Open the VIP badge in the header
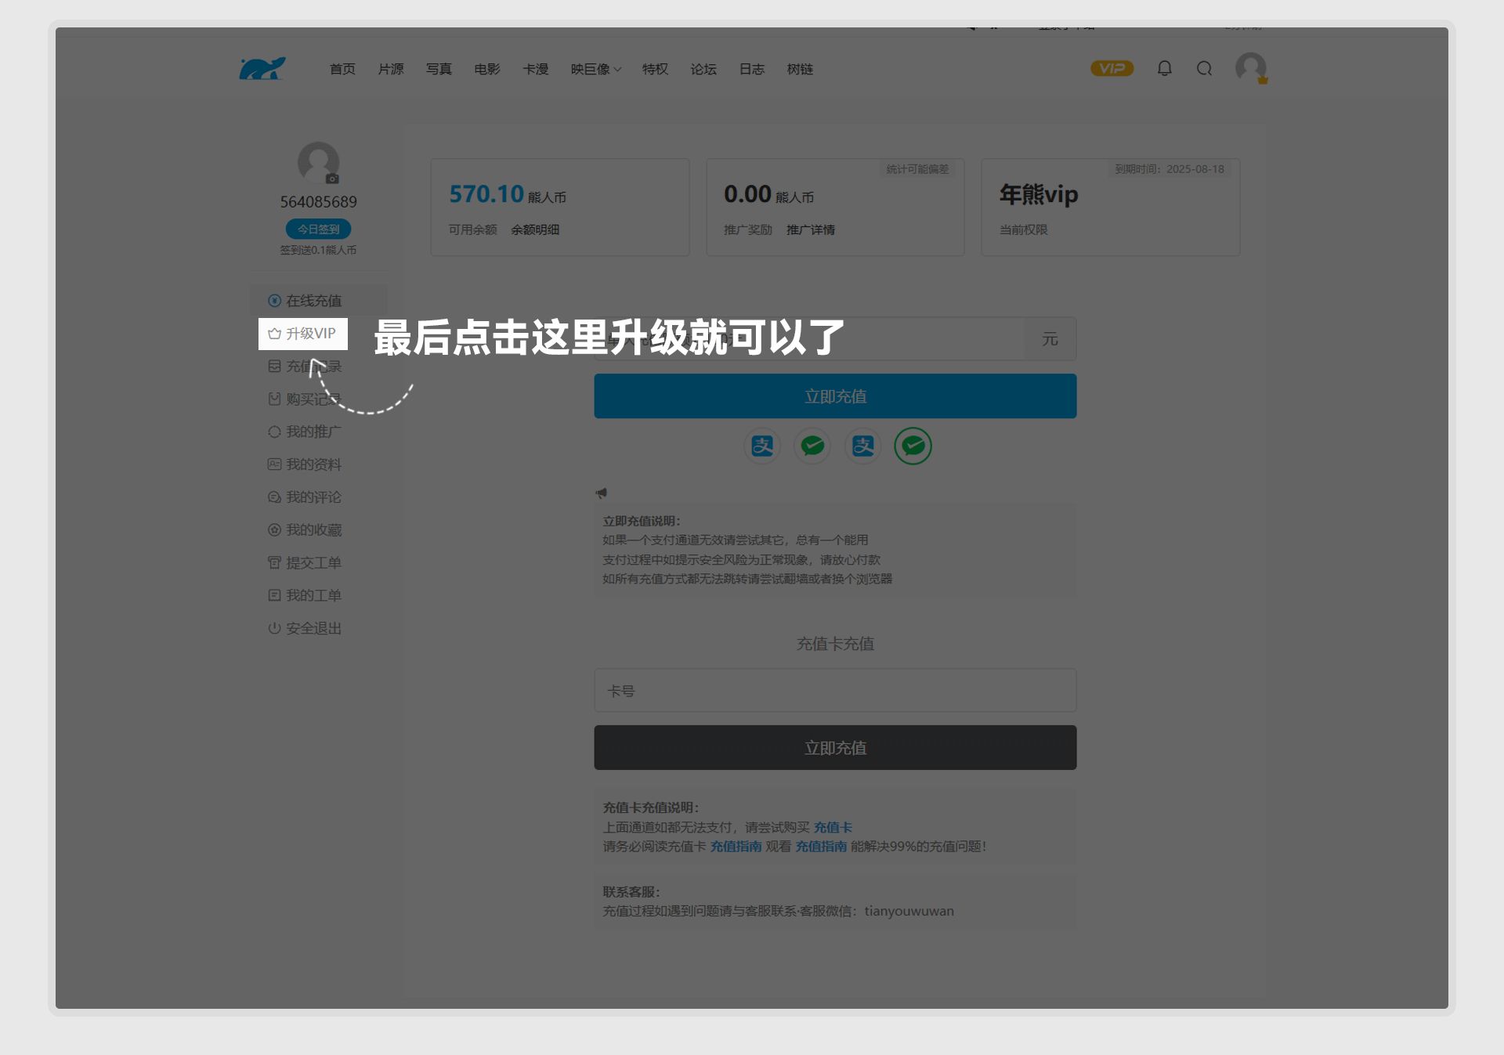The height and width of the screenshot is (1055, 1504). click(1112, 69)
